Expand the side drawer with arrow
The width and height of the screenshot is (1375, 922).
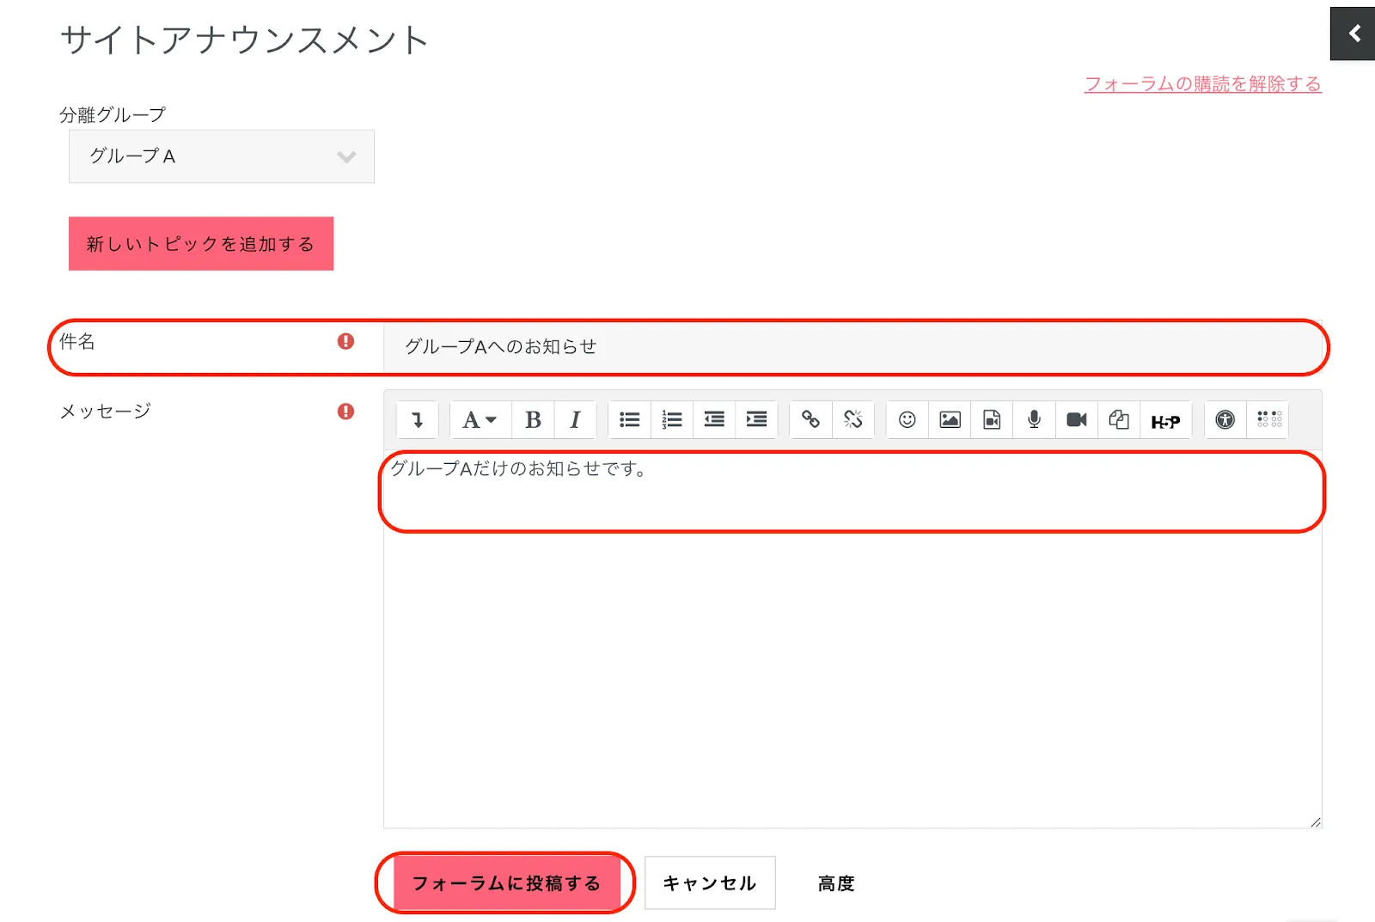[x=1354, y=34]
